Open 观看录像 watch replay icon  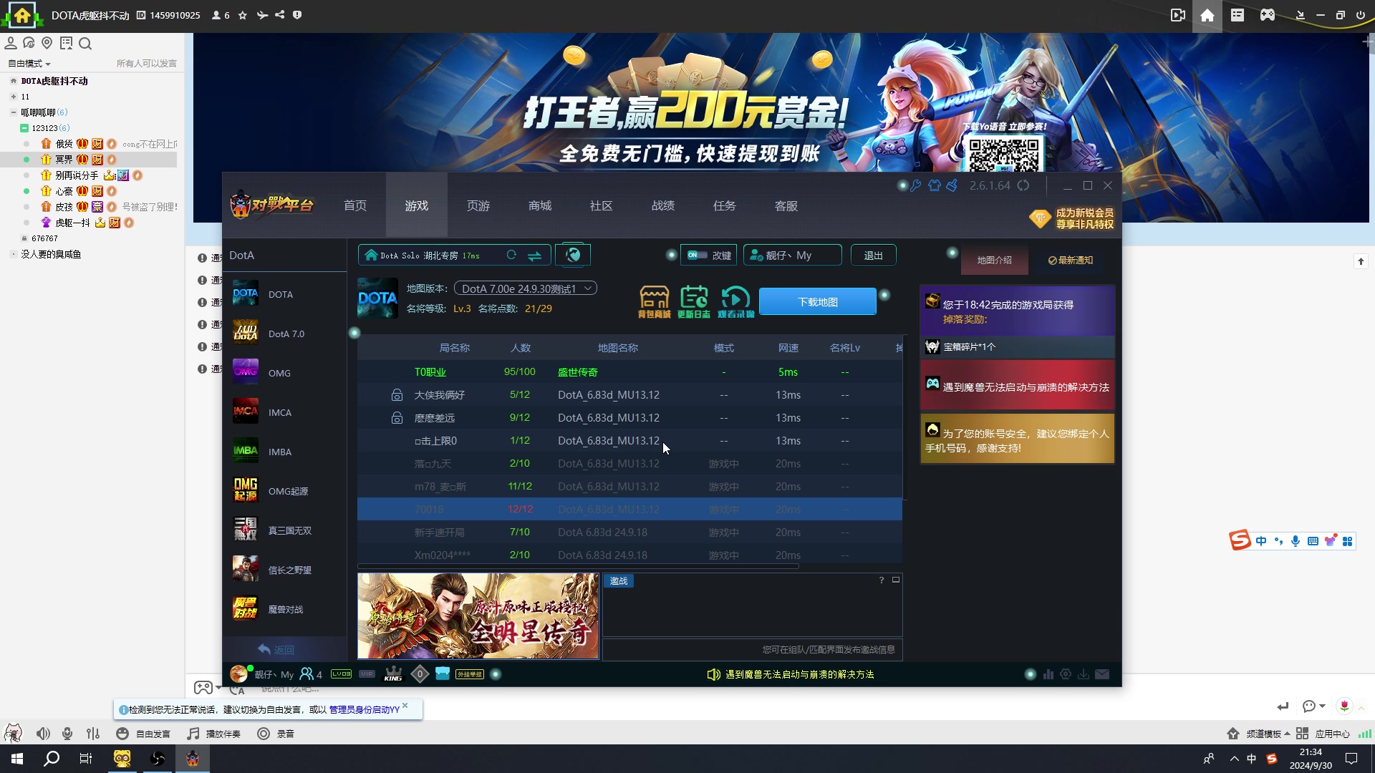735,301
